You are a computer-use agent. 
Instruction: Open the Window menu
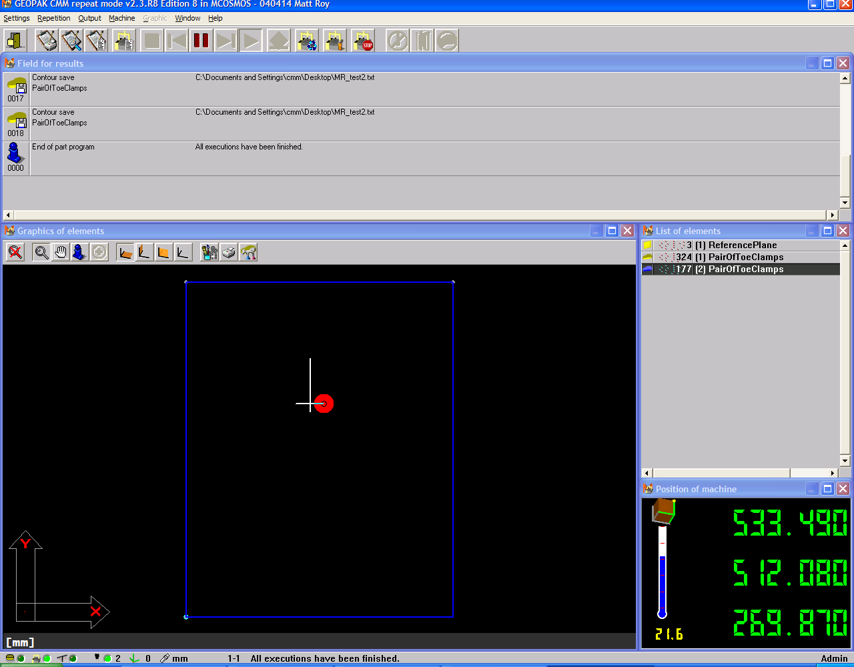pos(188,18)
